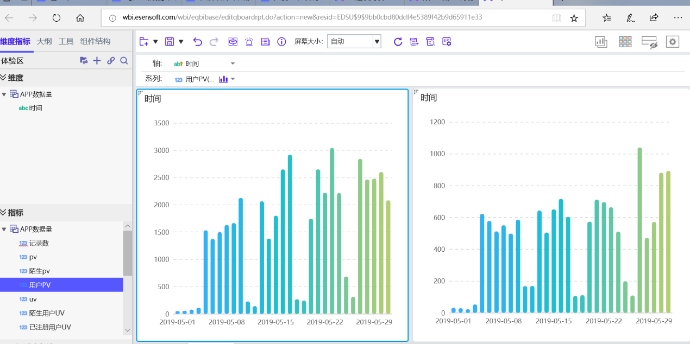This screenshot has width=690, height=344.
Task: Open the browser favorites hub icon
Action: click(x=607, y=18)
